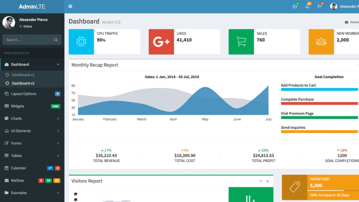Click the Sales shopping cart icon
Viewport: 359px width, 202px height.
coord(242,42)
